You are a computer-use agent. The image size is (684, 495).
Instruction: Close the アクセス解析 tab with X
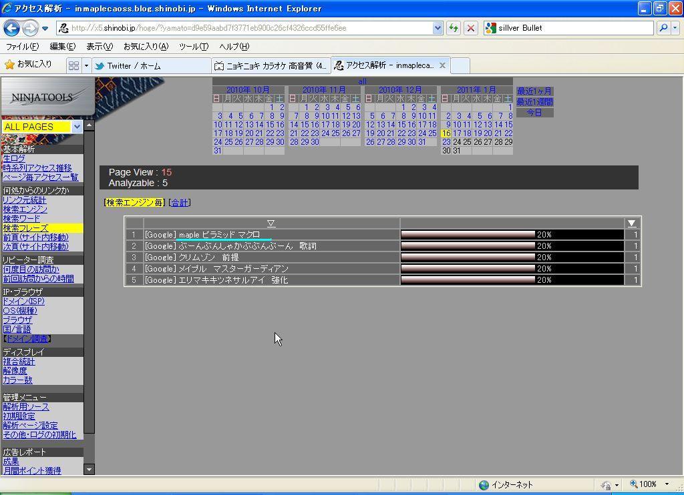tap(442, 65)
